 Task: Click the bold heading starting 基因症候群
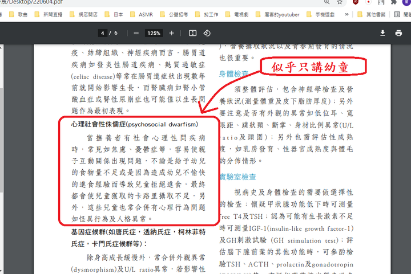(x=138, y=238)
